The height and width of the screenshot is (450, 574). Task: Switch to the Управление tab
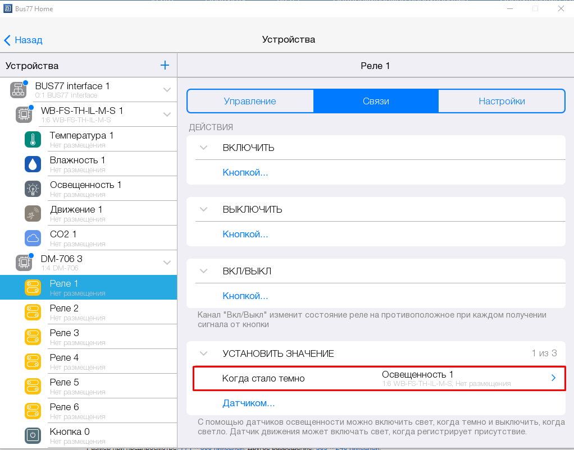[250, 101]
